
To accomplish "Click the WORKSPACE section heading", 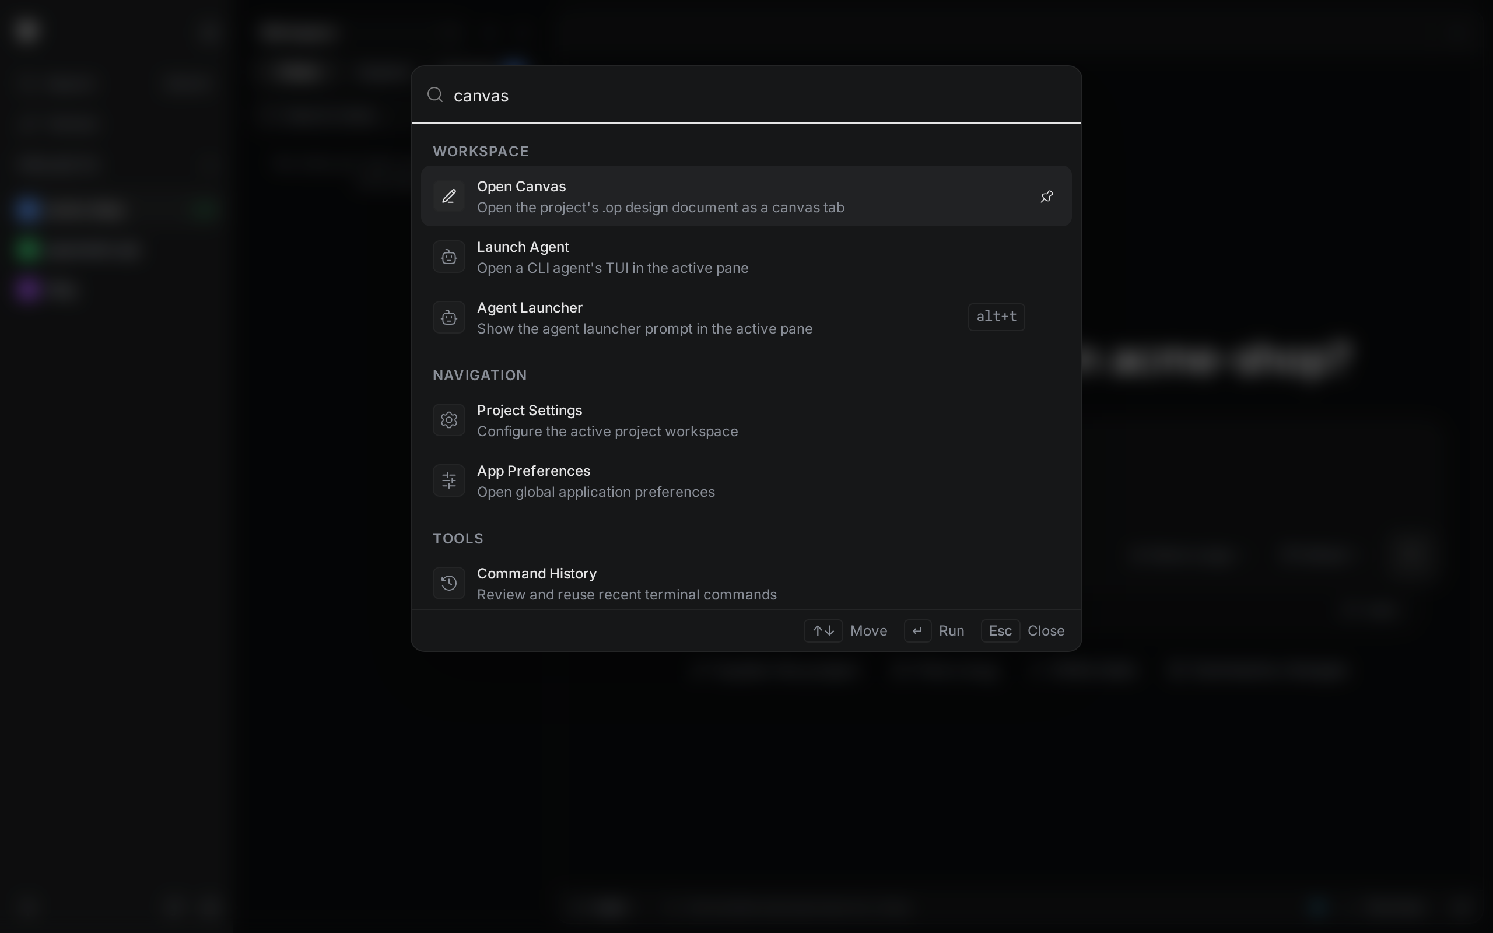I will [x=481, y=151].
